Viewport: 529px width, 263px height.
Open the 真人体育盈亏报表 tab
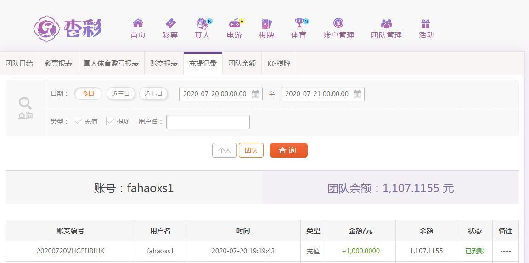click(111, 64)
